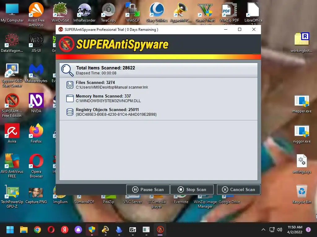
Task: Open WinDirStat desktop shortcut
Action: pyautogui.click(x=60, y=12)
